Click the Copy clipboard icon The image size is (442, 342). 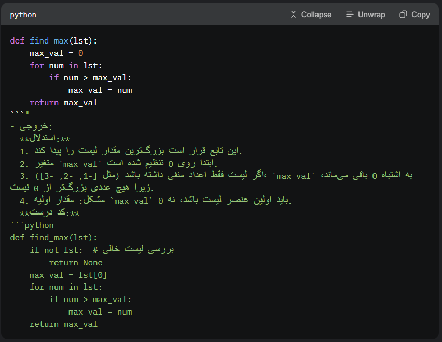pyautogui.click(x=403, y=15)
